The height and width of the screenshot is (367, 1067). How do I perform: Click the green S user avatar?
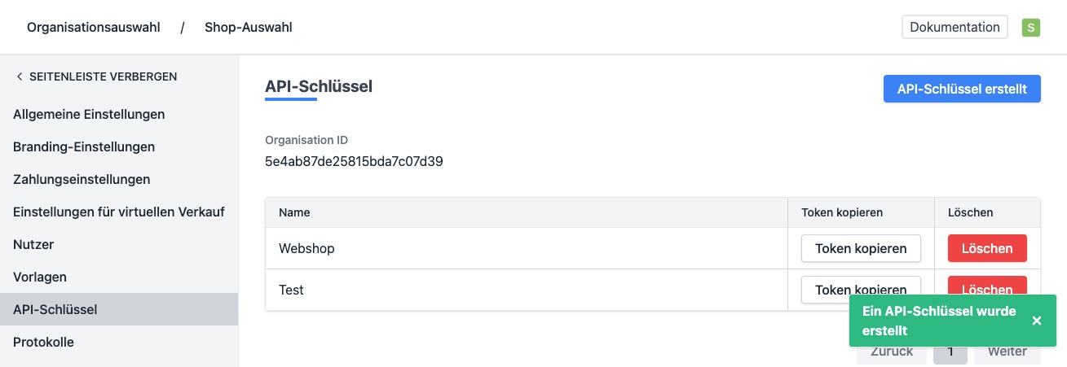tap(1031, 28)
